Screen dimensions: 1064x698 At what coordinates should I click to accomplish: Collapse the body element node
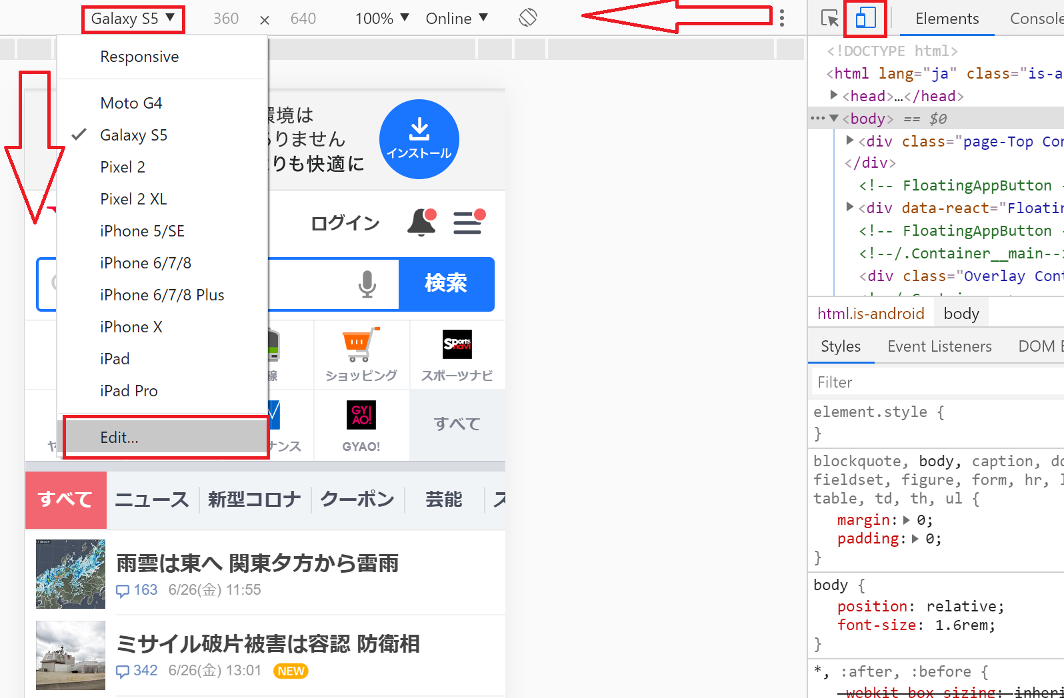click(x=833, y=119)
